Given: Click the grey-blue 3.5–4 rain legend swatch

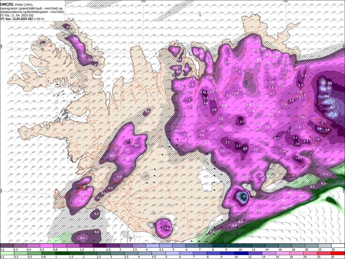Looking at the screenshot, I should pyautogui.click(x=132, y=253).
